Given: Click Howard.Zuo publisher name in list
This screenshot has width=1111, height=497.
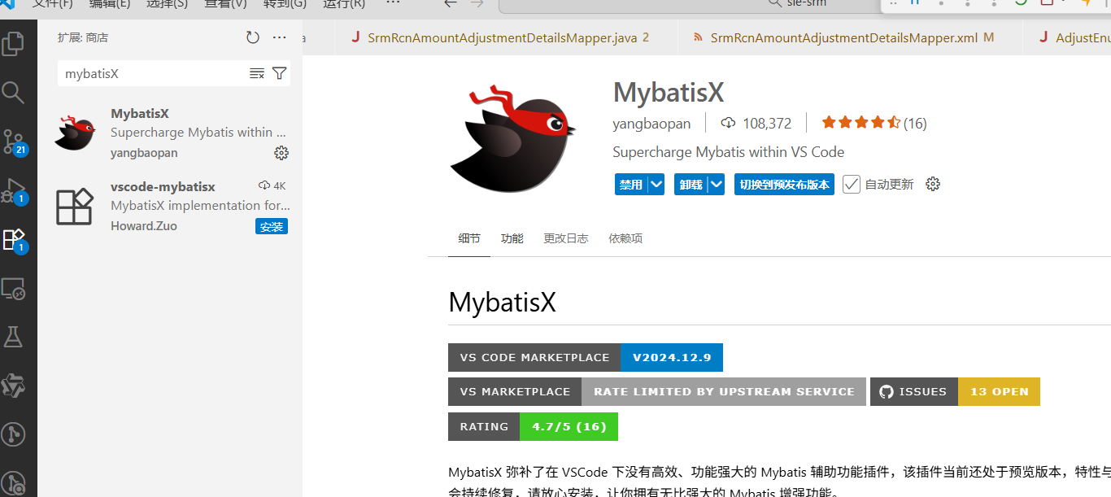Looking at the screenshot, I should tap(144, 226).
